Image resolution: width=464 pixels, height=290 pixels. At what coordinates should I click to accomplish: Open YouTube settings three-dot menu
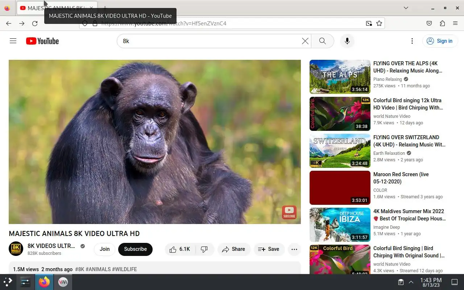tap(412, 41)
